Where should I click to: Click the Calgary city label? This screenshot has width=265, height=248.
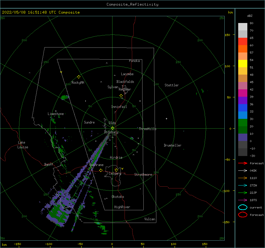[x=115, y=173]
